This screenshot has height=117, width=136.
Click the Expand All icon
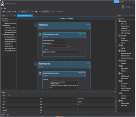[60, 18]
